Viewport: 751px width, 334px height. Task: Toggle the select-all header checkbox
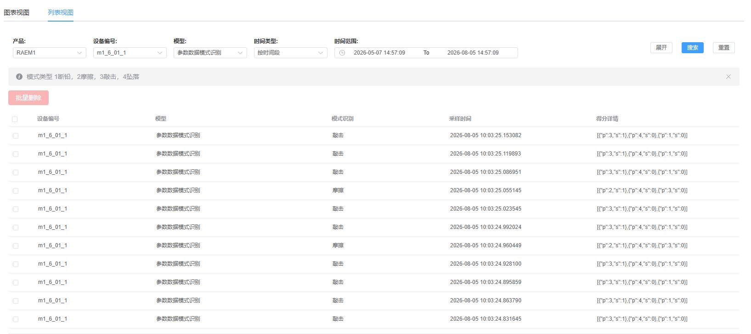click(x=15, y=119)
